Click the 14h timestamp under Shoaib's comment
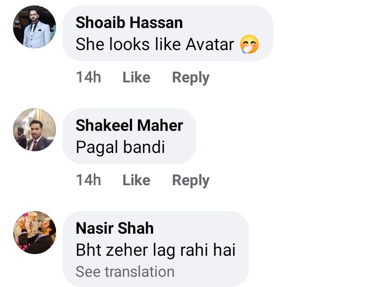Viewport: 388px width, 287px height. [x=88, y=78]
